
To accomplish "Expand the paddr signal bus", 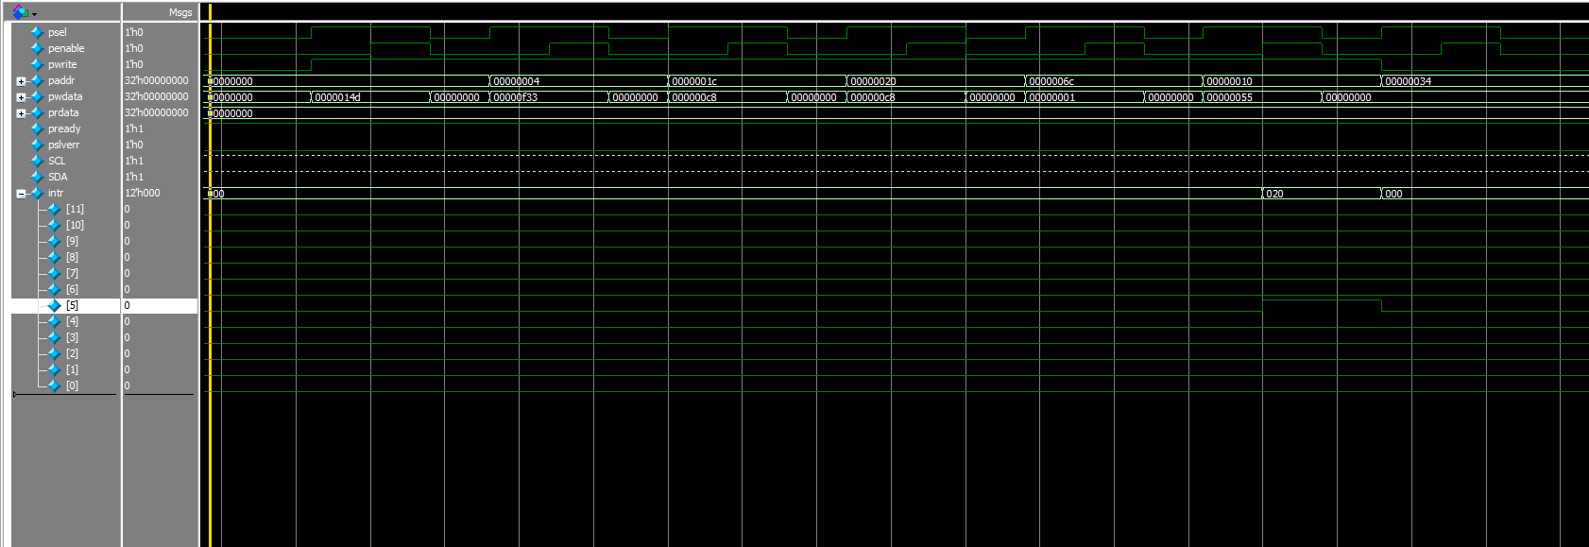I will [21, 81].
